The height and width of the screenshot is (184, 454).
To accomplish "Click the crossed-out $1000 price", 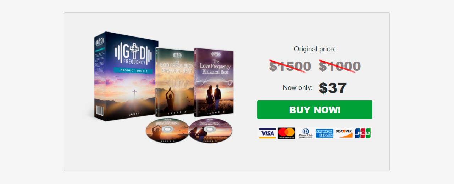I will (340, 66).
